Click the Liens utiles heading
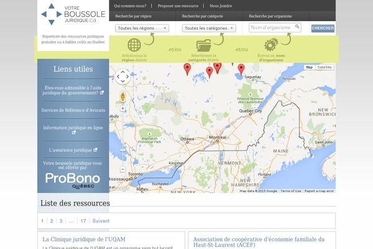This screenshot has width=373, height=249. point(73,69)
